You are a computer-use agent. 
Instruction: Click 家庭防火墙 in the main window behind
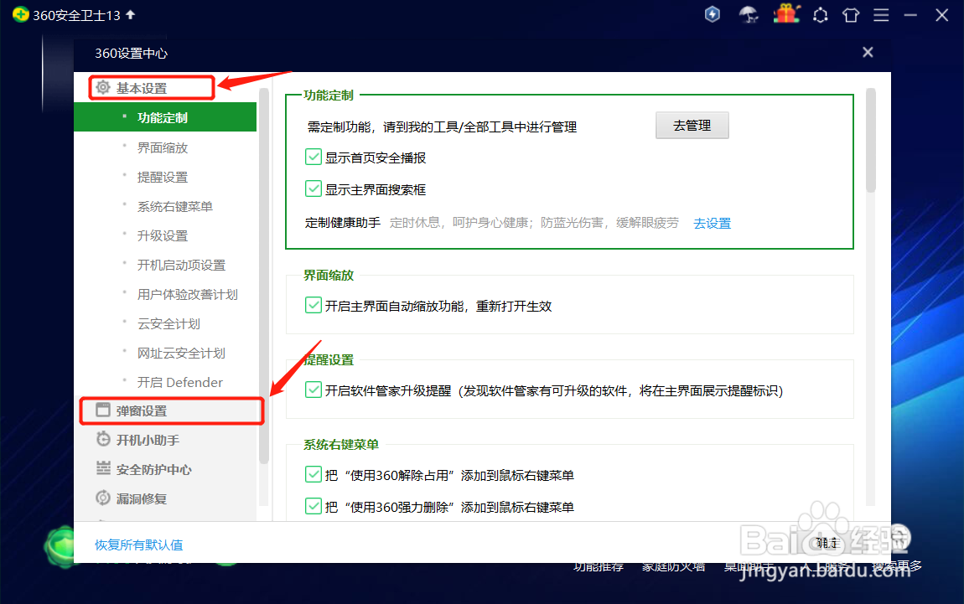tap(673, 566)
